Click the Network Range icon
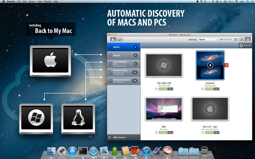255x159 pixels. point(110,73)
